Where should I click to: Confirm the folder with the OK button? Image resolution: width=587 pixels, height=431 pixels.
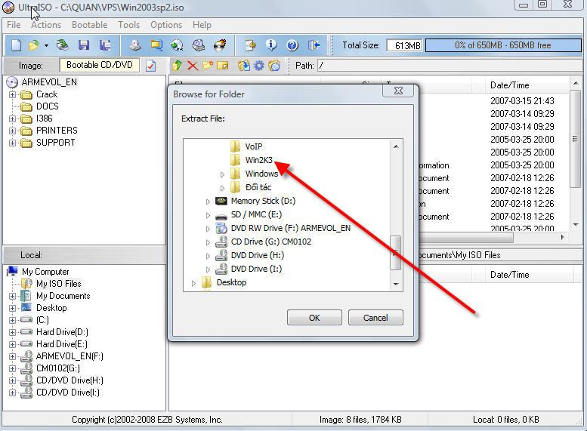click(314, 318)
